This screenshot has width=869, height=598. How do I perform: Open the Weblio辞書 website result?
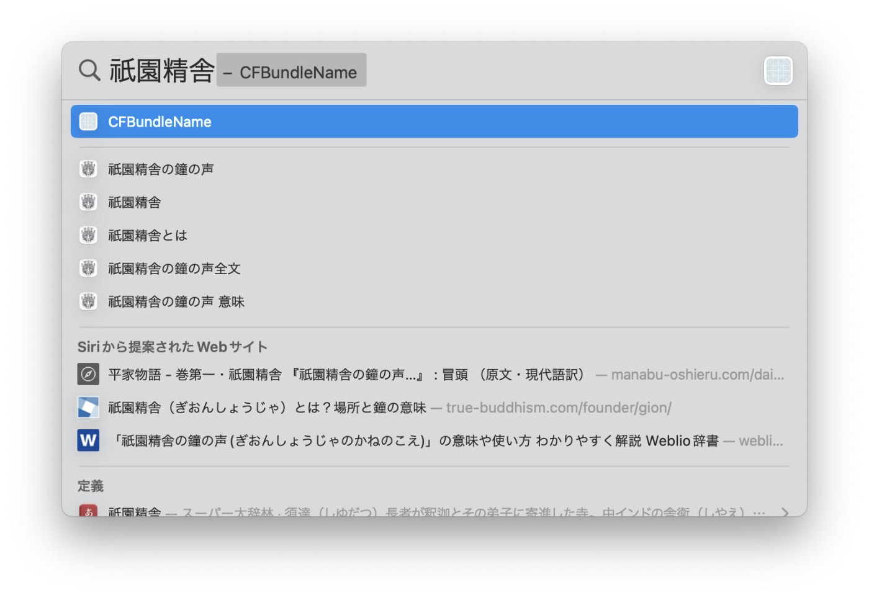[x=434, y=440]
